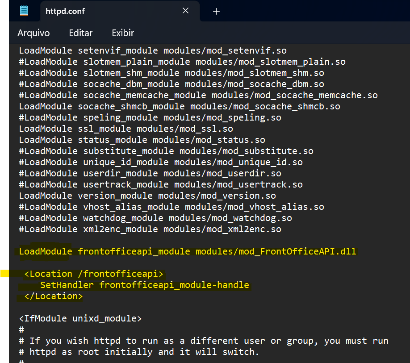This screenshot has width=410, height=363.
Task: Add a new tab with plus button
Action: click(216, 11)
